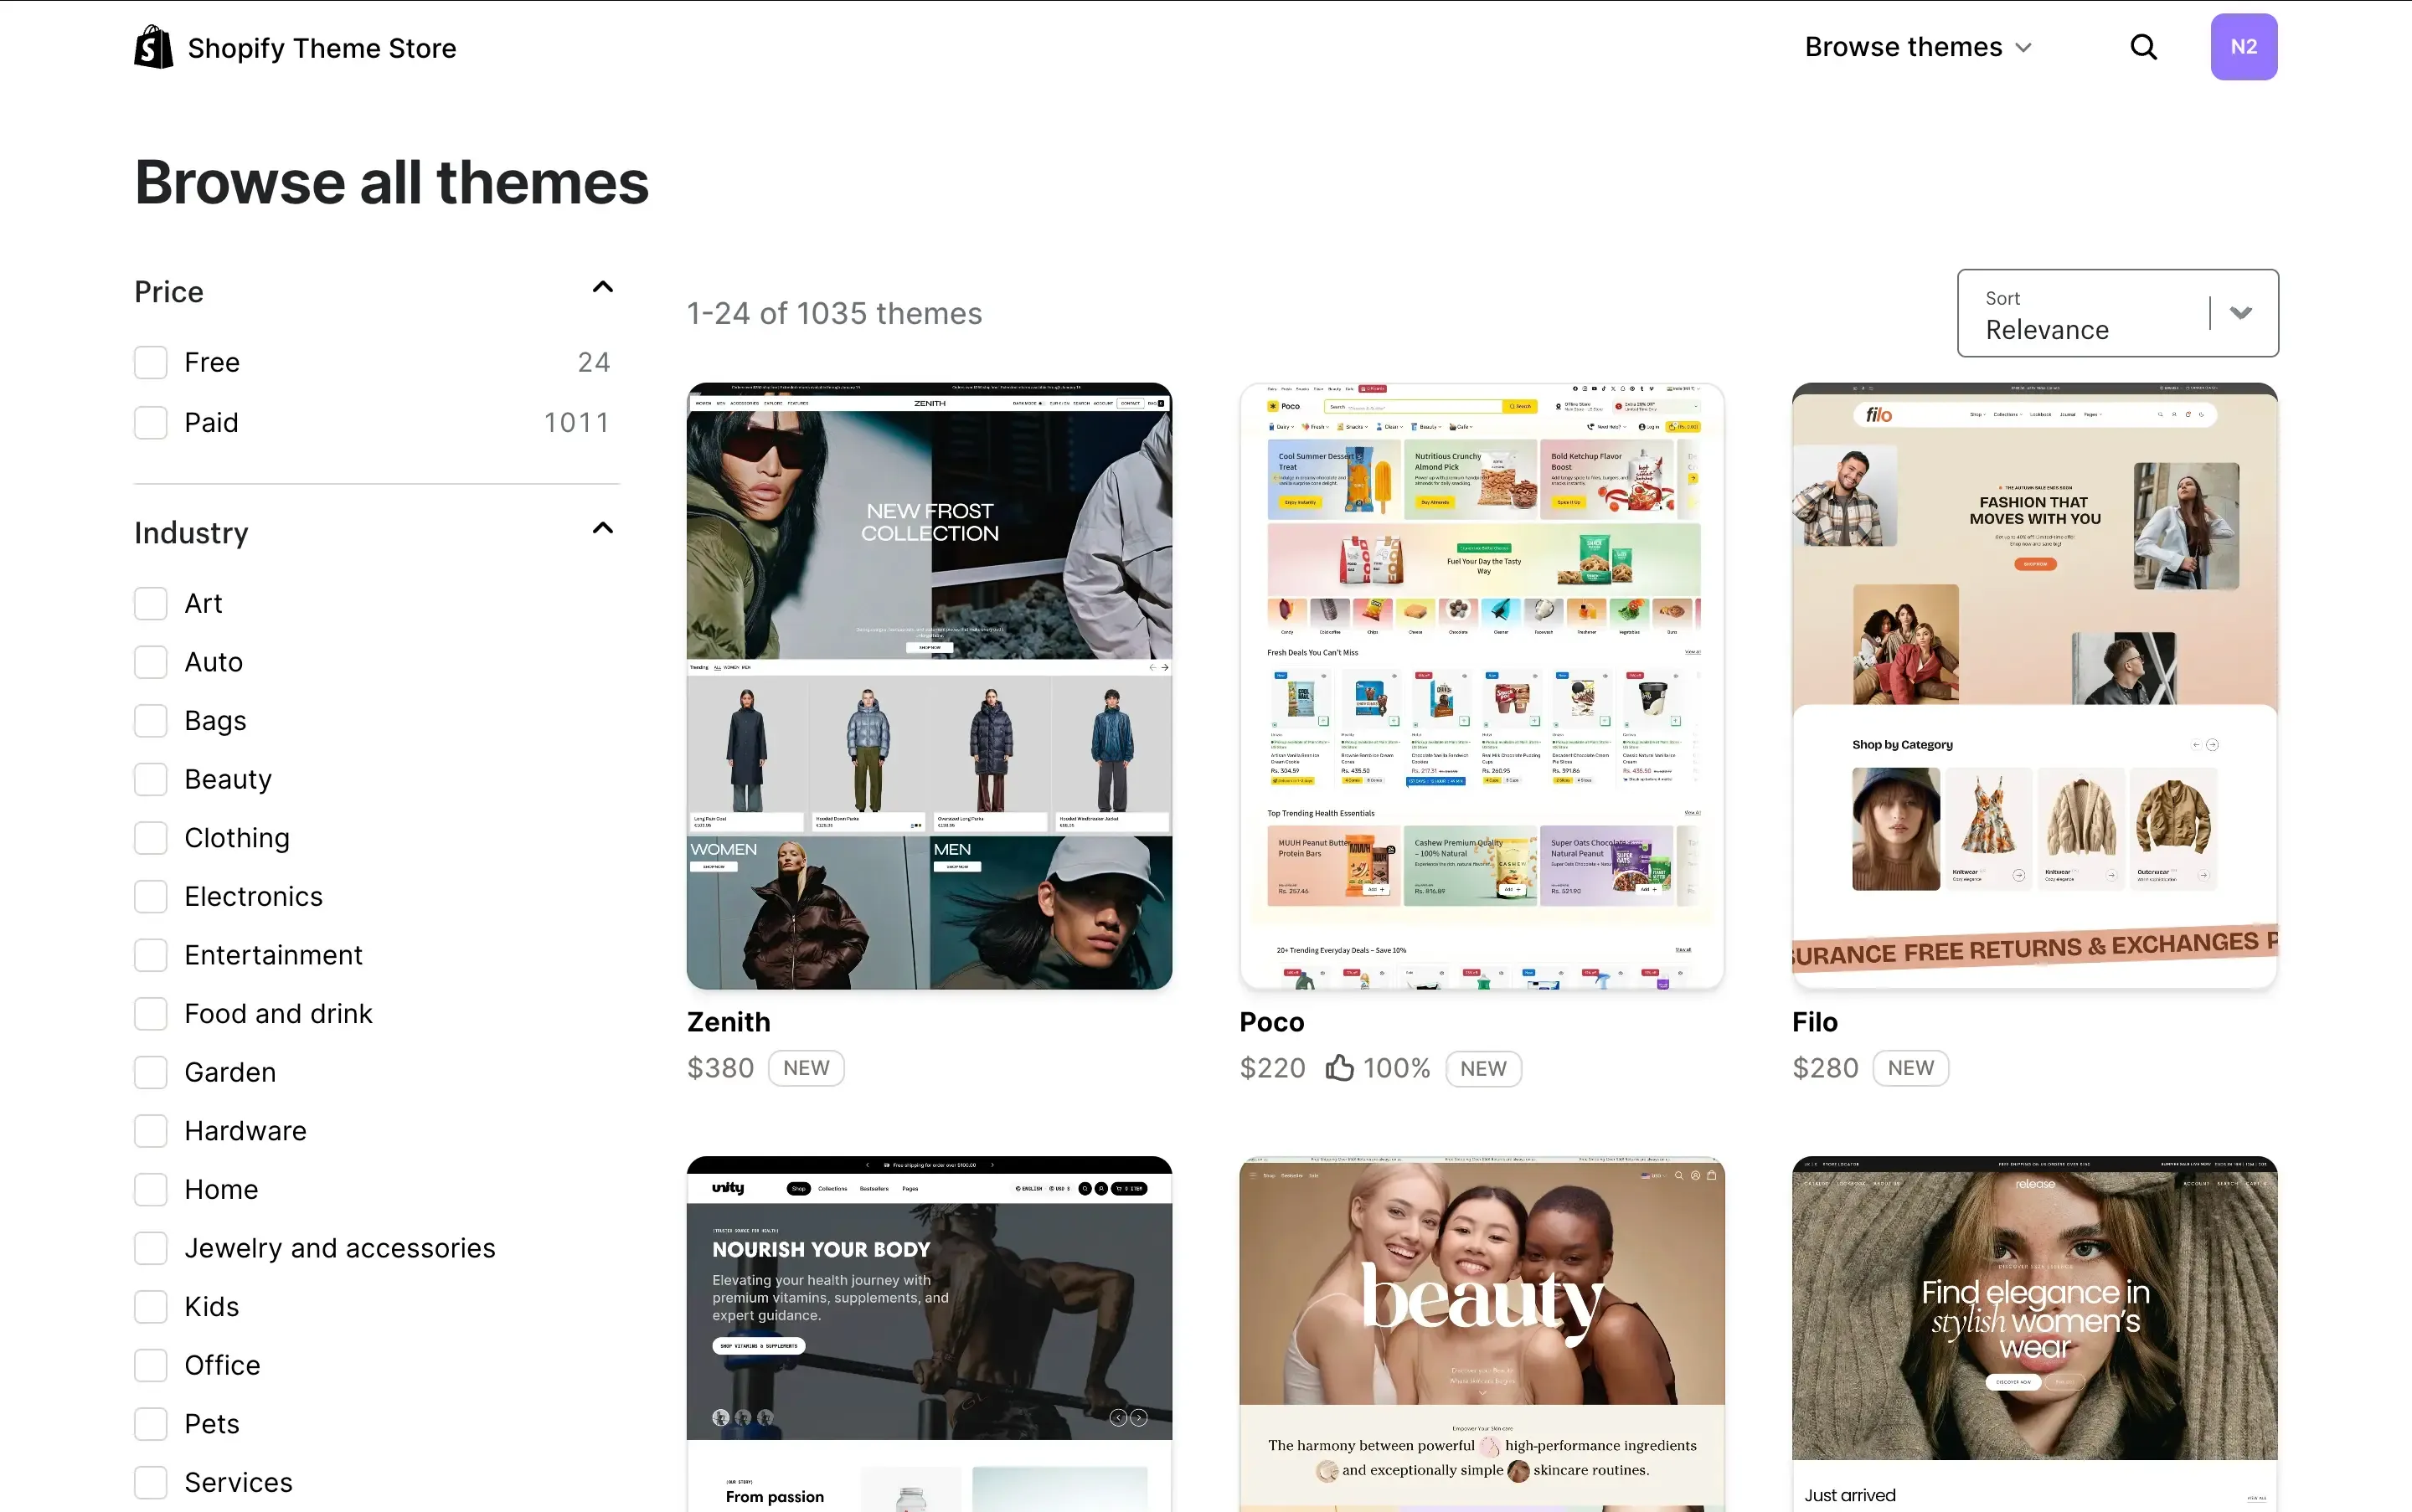Screen dimensions: 2412x1512
Task: Open the search with the magnifying glass icon
Action: 2143,46
